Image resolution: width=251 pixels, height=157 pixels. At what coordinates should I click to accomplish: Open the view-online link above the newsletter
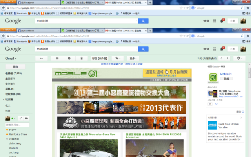click(x=122, y=64)
